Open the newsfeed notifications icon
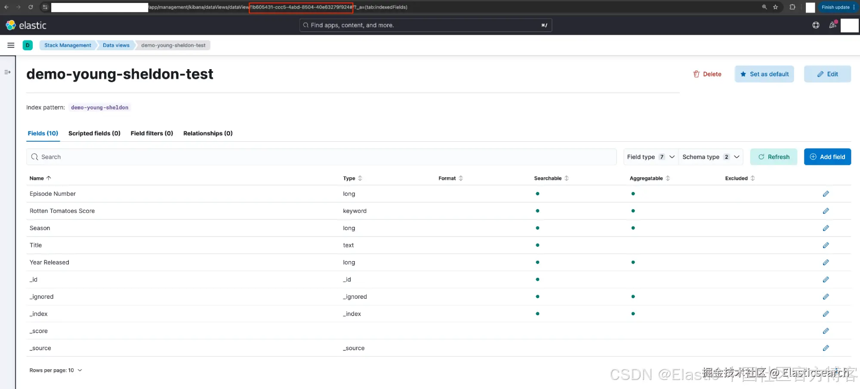 (833, 25)
